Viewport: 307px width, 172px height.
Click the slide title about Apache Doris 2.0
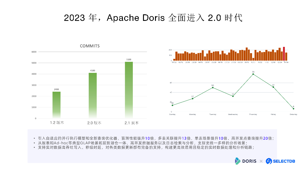click(153, 18)
